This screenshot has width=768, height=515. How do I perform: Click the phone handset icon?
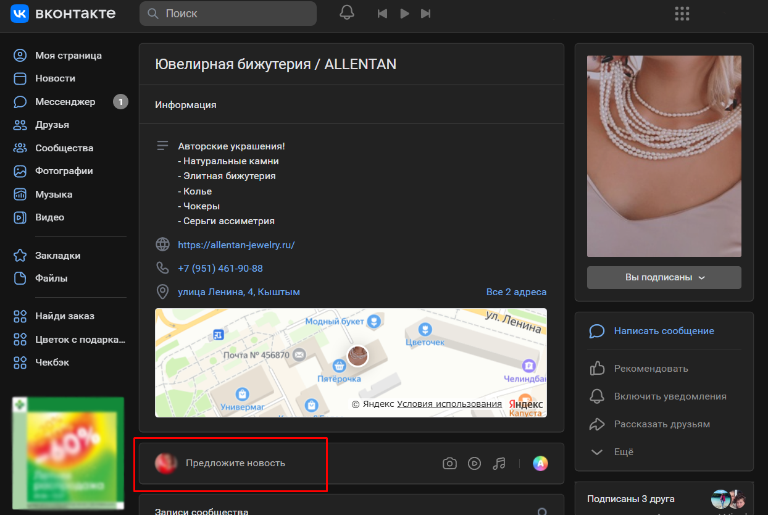162,268
